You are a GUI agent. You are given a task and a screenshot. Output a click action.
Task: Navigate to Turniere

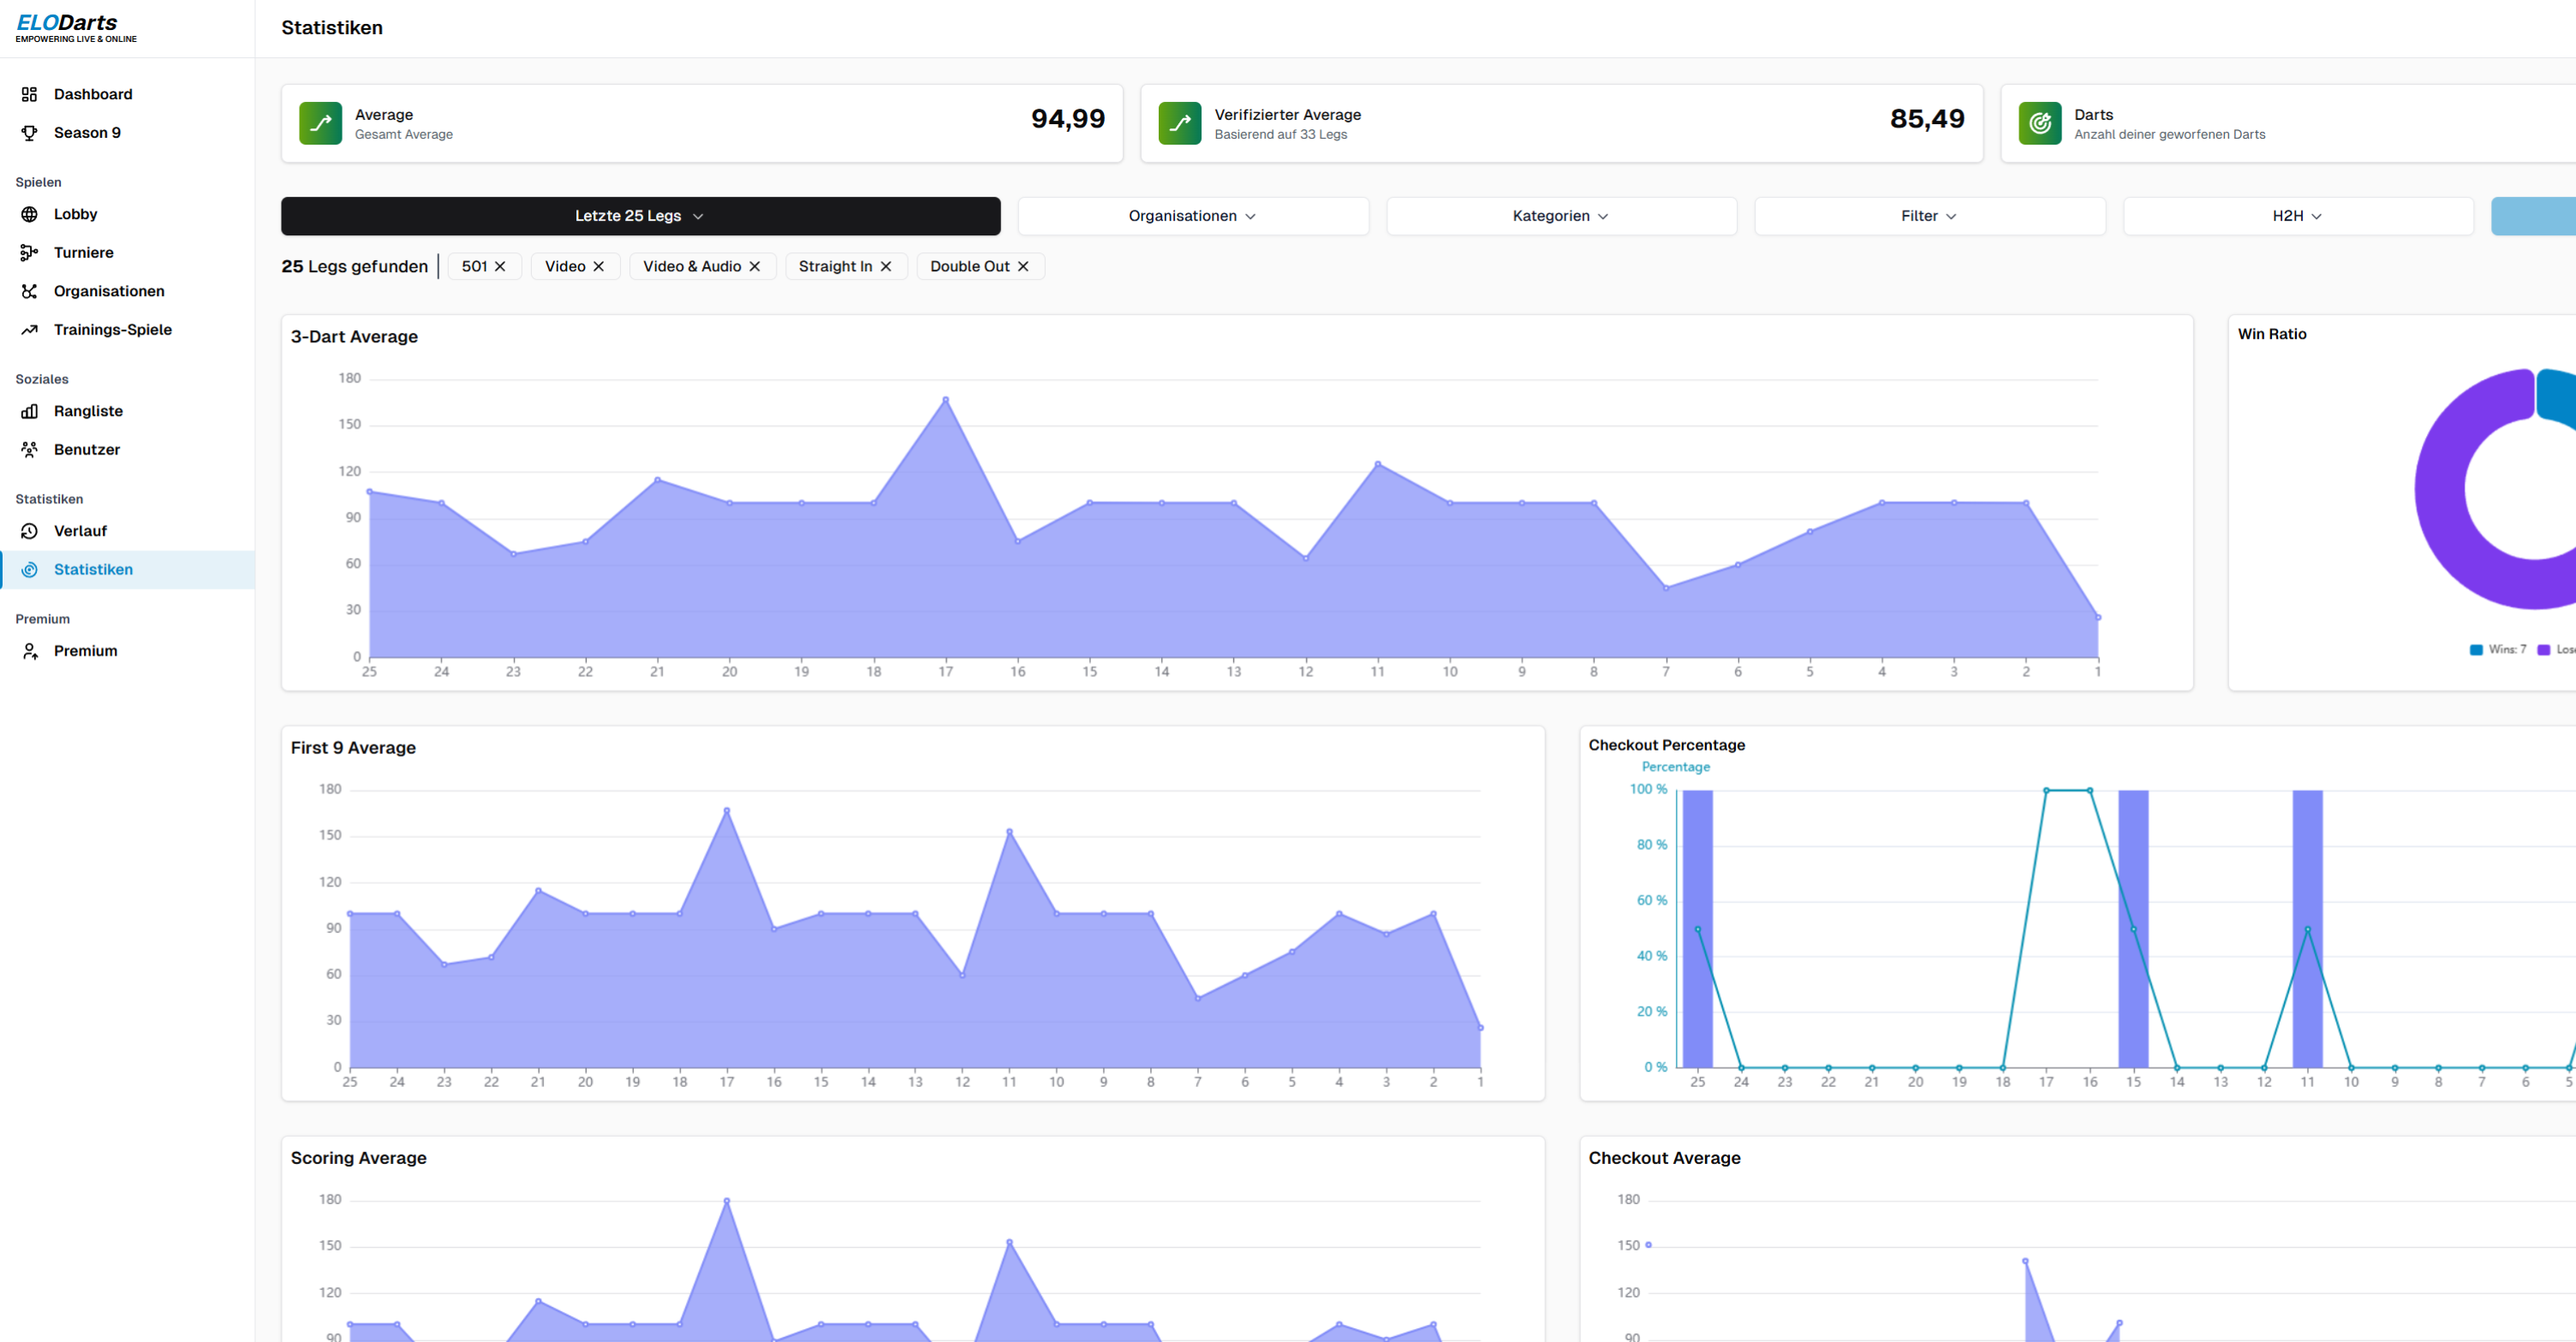127,252
